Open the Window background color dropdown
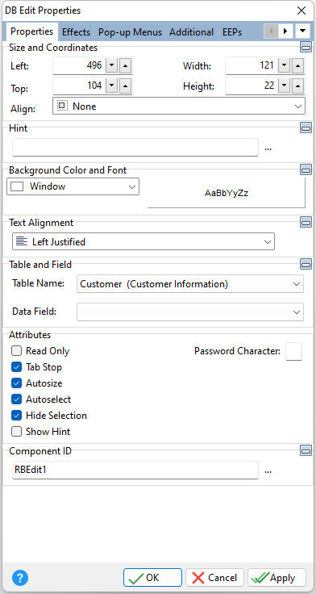Viewport: 316px width, 594px height. click(x=73, y=186)
